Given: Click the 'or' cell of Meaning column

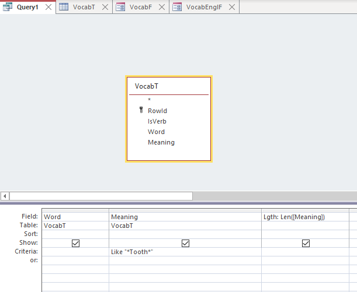Looking at the screenshot, I should 185,261.
